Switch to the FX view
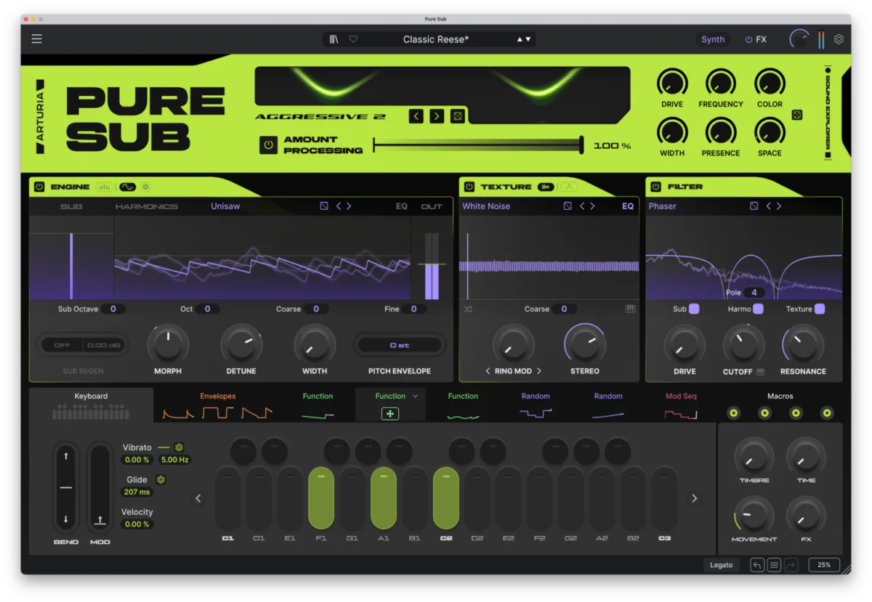 (x=756, y=39)
